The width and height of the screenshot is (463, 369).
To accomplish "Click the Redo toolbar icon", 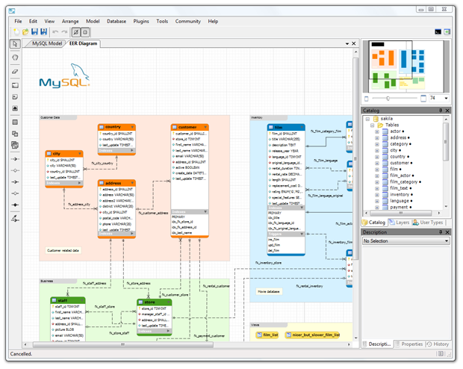I will coord(64,32).
